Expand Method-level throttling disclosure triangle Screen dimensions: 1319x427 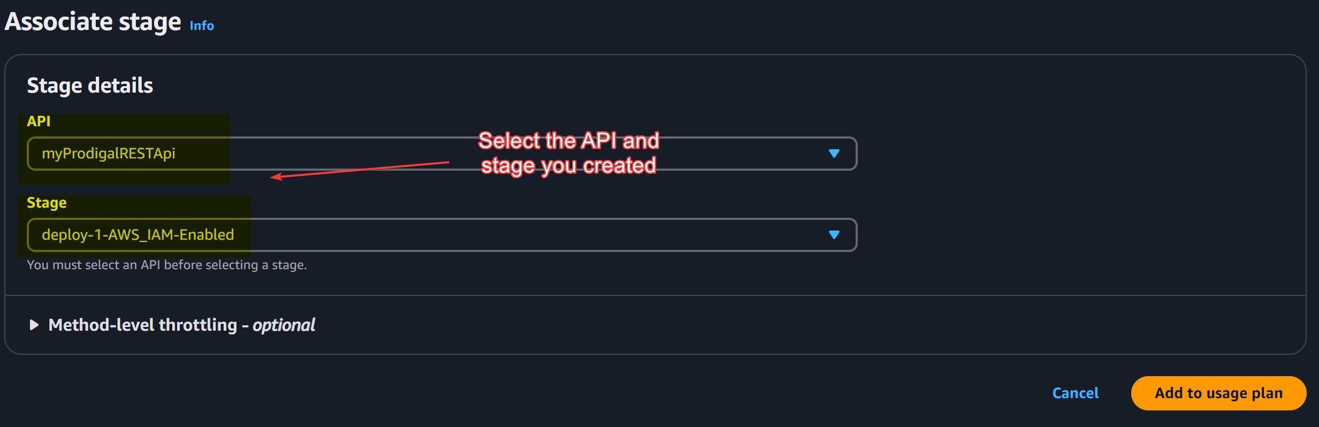coord(34,325)
